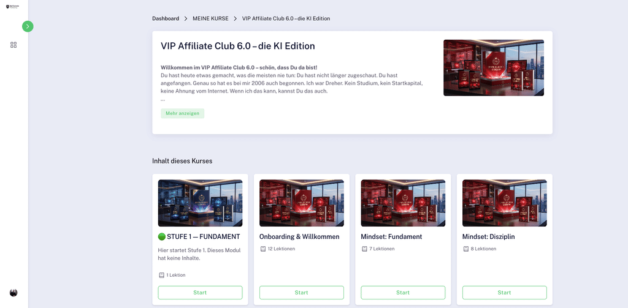This screenshot has width=628, height=308.
Task: Click the Mindset: Fundament title
Action: pos(392,236)
